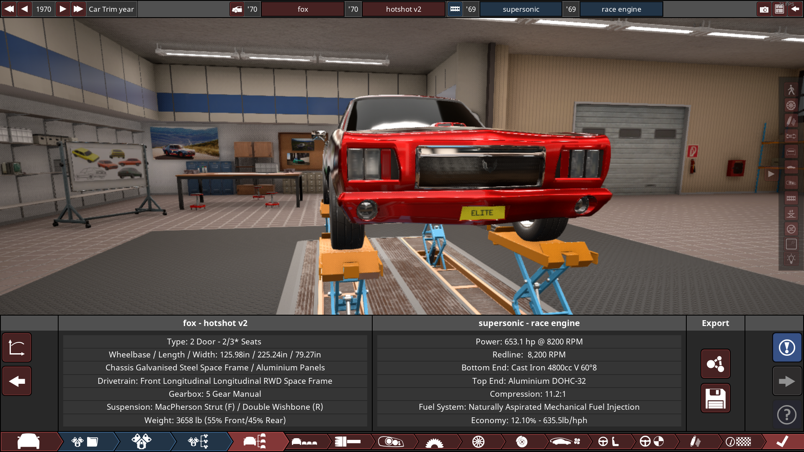Open the wheels and tires tab
804x452 pixels.
coord(478,442)
